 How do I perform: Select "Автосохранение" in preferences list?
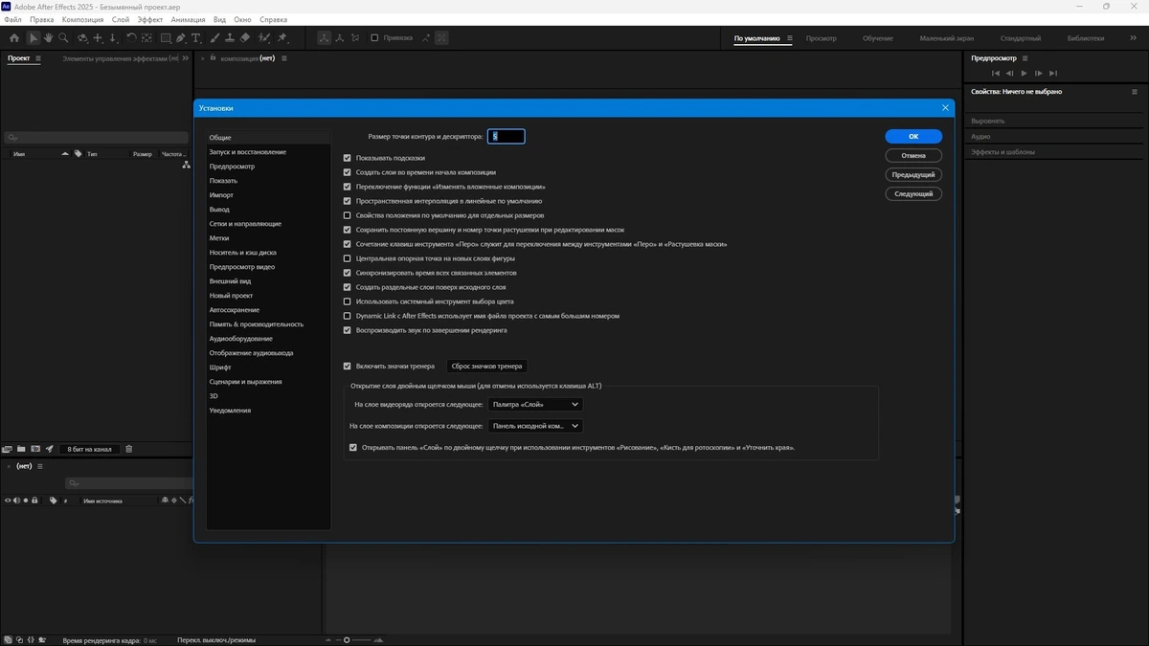(x=235, y=310)
